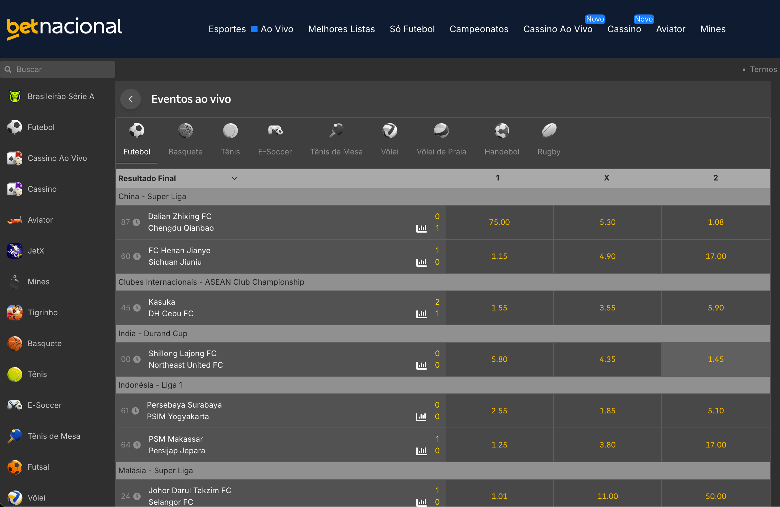Screen dimensions: 780x507
Task: Open statistics chart for Dalian Zhixing match
Action: point(421,228)
